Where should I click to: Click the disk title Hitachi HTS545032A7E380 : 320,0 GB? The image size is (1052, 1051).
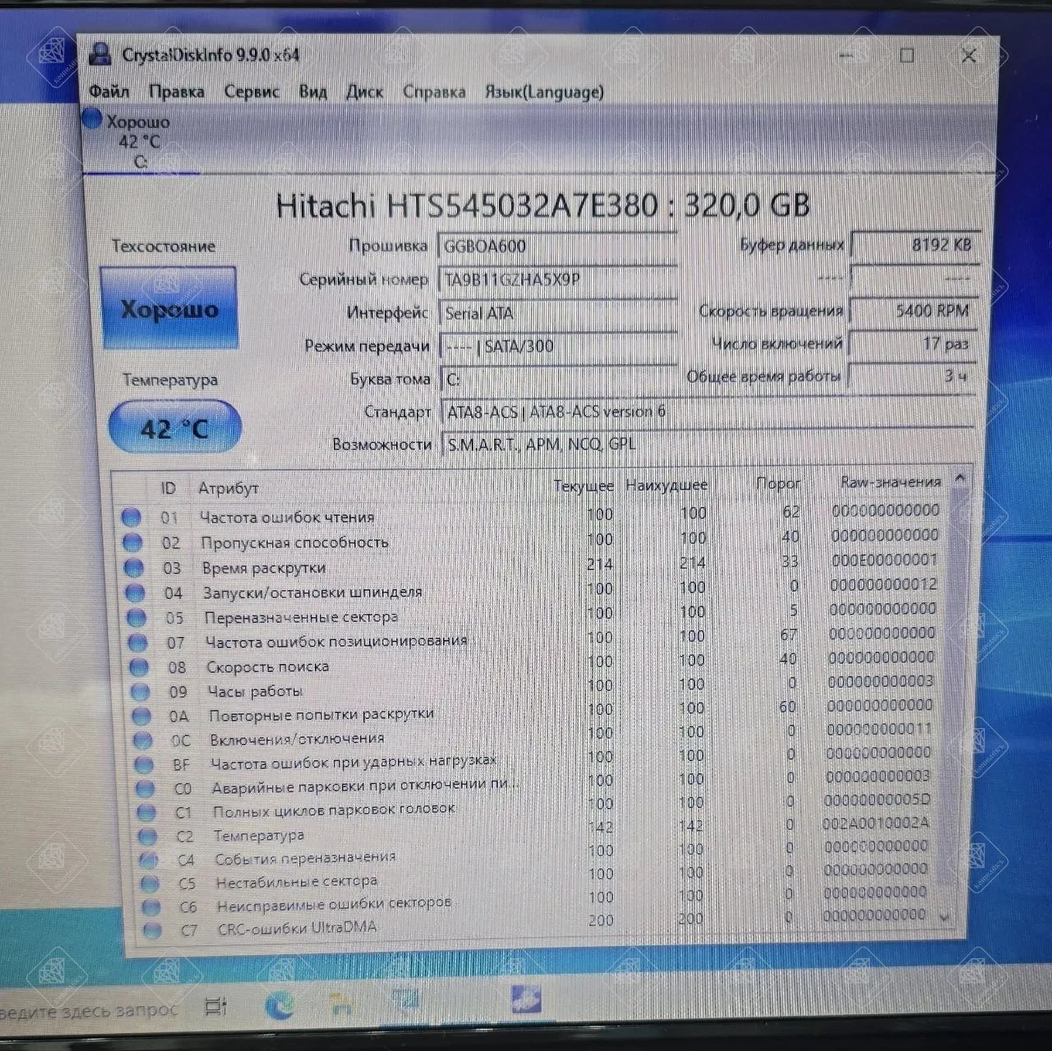click(542, 205)
